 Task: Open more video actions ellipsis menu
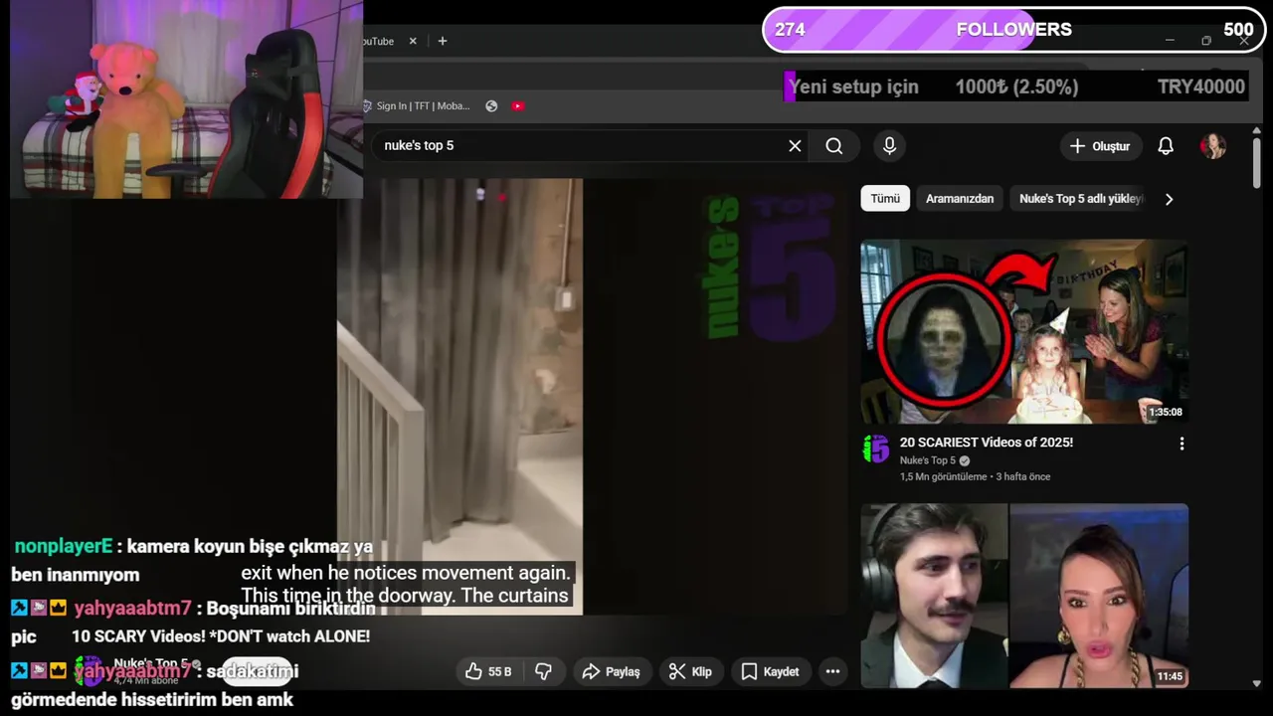[x=832, y=671]
